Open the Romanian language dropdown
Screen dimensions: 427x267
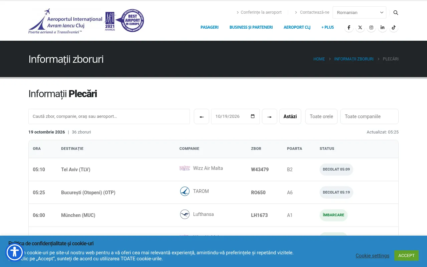359,13
